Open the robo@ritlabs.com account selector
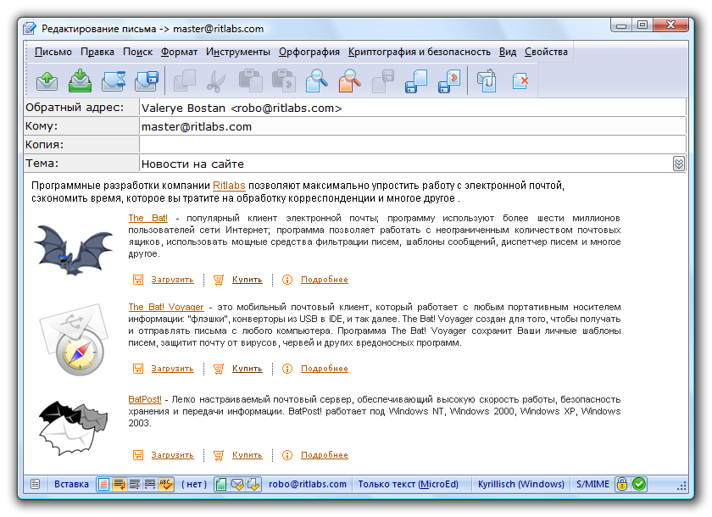 (x=308, y=484)
